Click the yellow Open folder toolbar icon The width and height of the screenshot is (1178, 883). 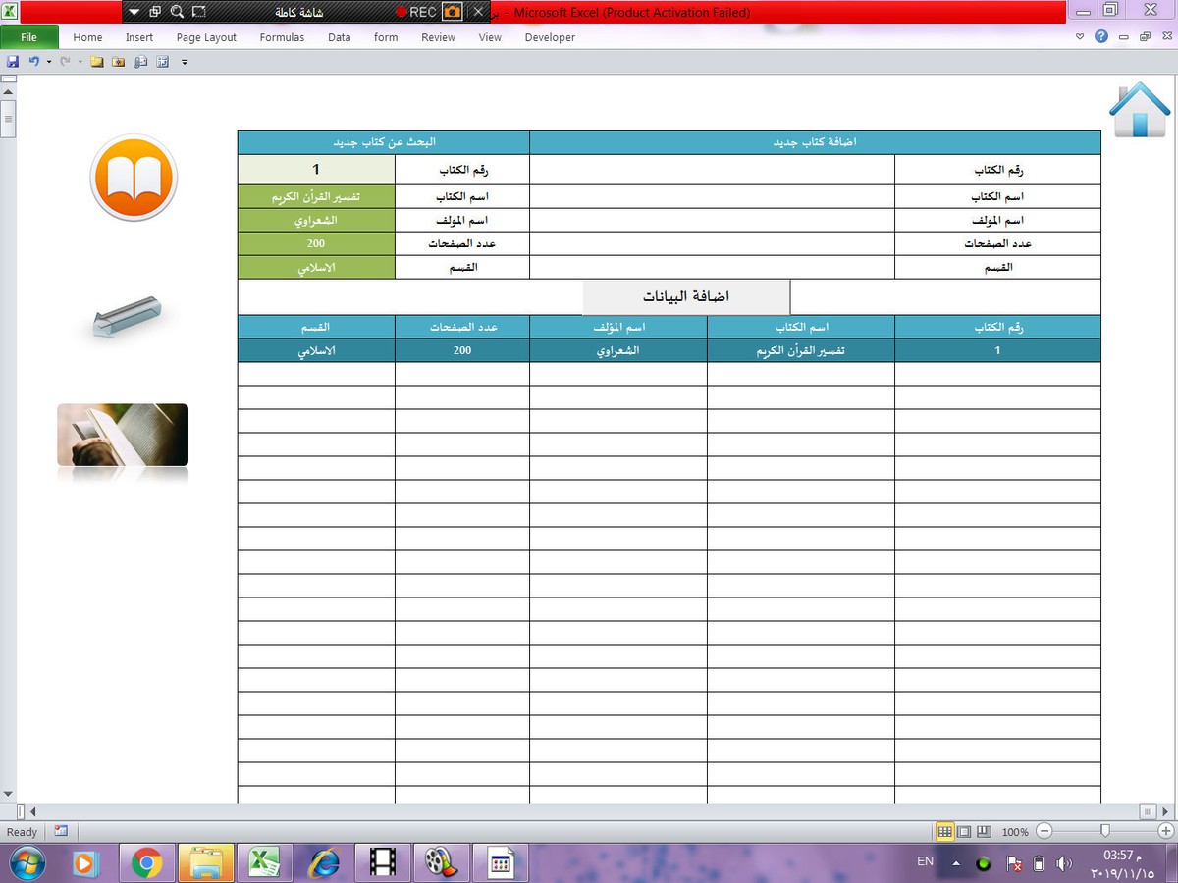(x=96, y=61)
